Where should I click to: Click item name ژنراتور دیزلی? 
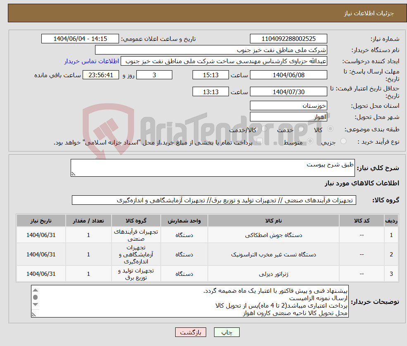point(274,274)
